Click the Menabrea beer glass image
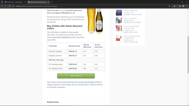The width and height of the screenshot is (189, 106). (x=92, y=20)
